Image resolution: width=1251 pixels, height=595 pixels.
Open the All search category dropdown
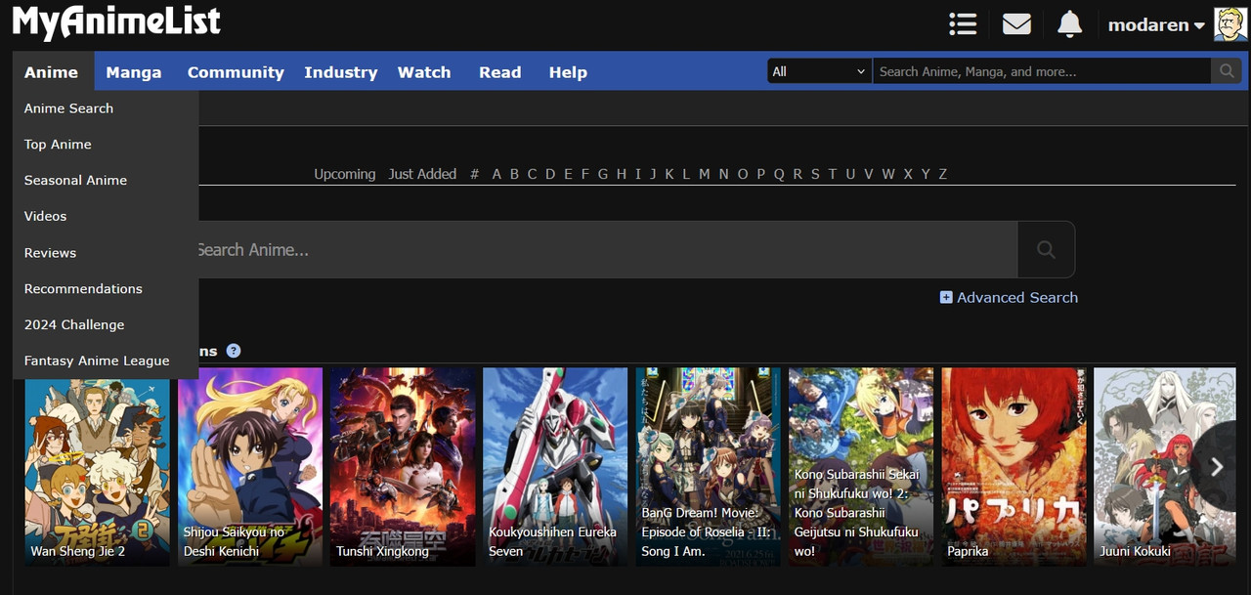(x=819, y=71)
